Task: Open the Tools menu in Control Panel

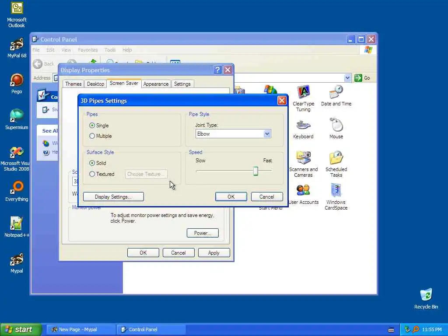Action: pyautogui.click(x=110, y=50)
